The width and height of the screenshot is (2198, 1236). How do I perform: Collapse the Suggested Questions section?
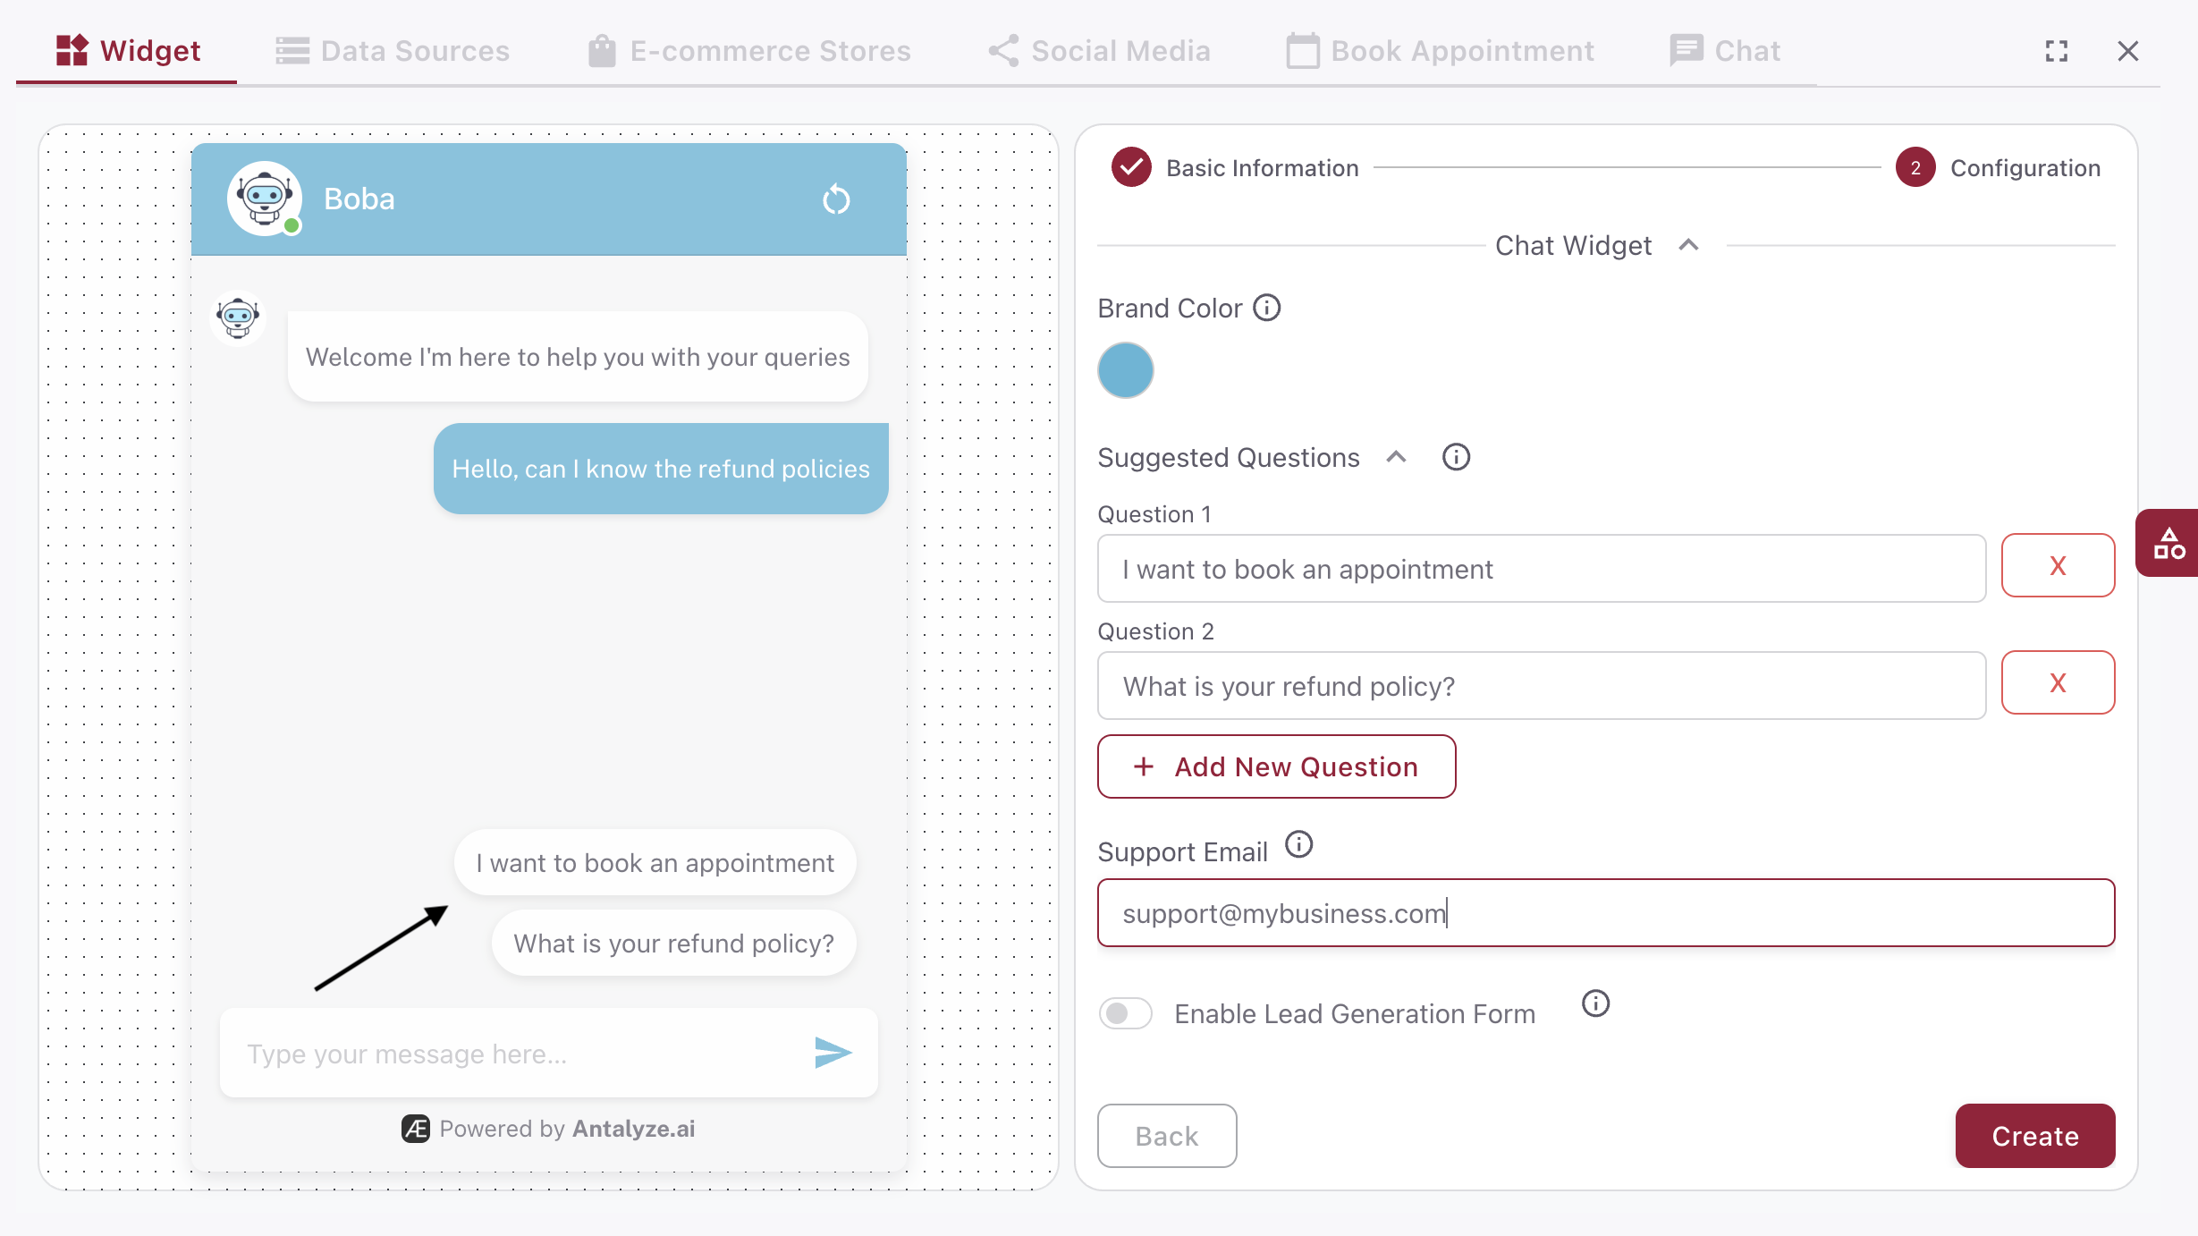coord(1396,457)
